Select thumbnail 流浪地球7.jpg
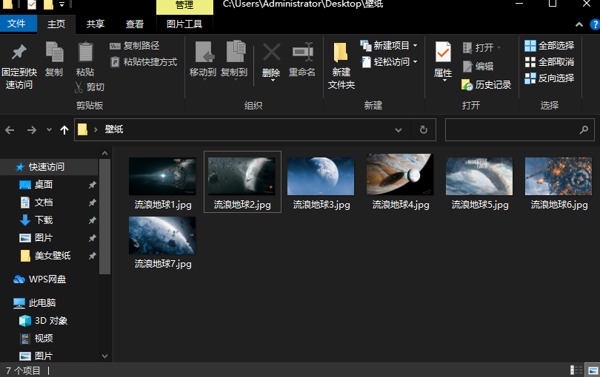 point(162,235)
